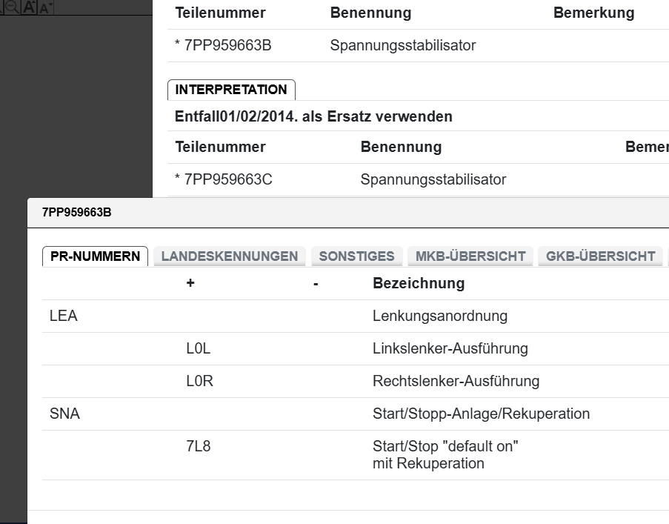
Task: Go to the GKB-ÜBERSICHT tab
Action: point(600,256)
